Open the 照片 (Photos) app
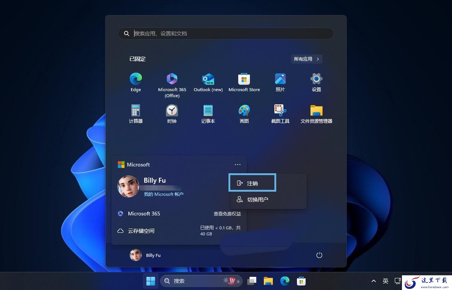The image size is (452, 290). [280, 82]
